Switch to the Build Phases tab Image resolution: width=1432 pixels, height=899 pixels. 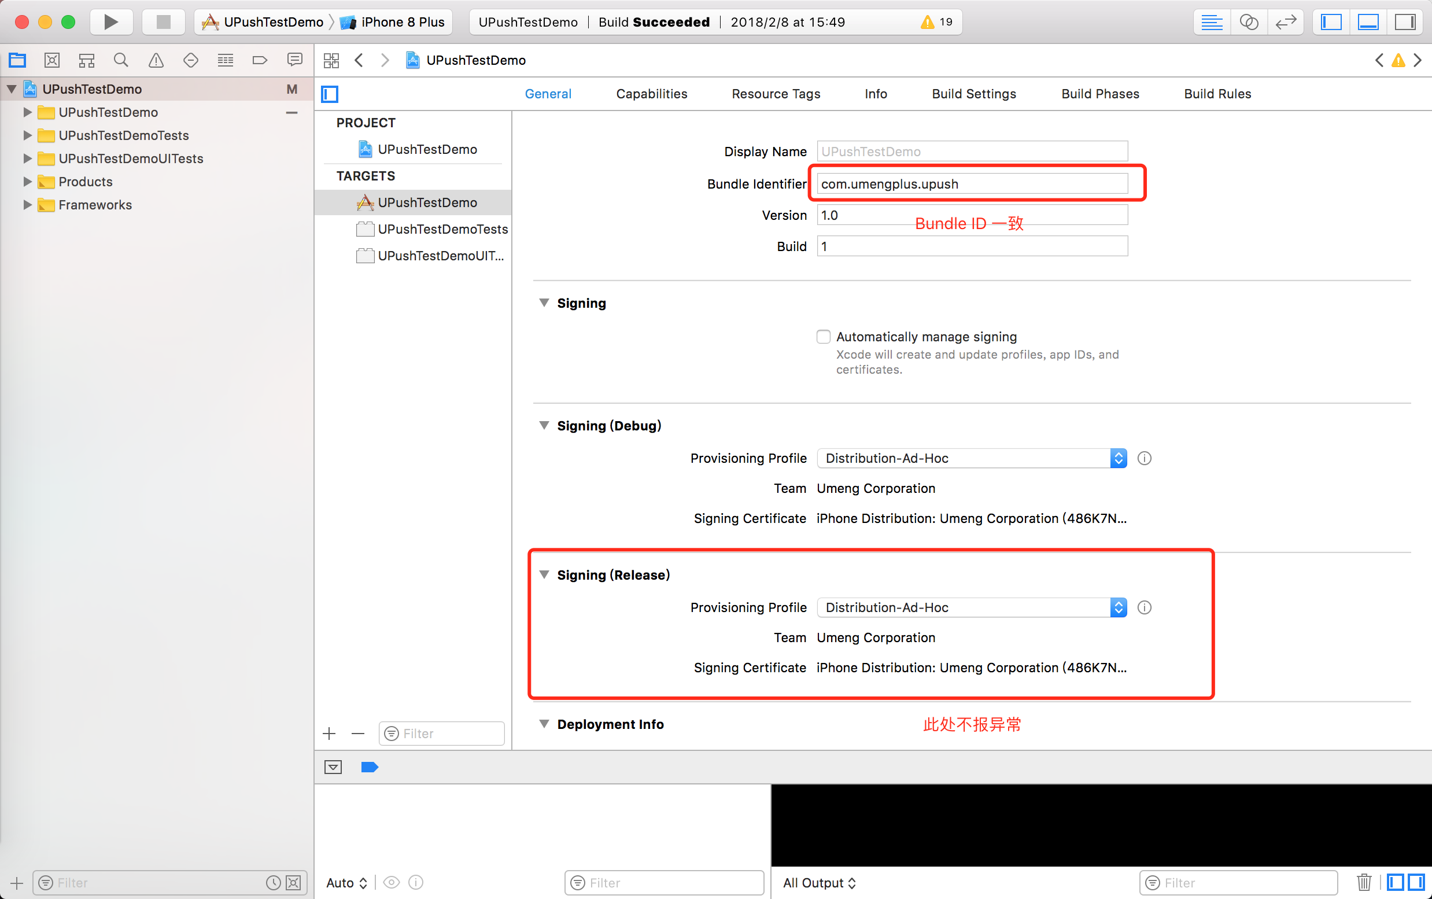(1100, 94)
